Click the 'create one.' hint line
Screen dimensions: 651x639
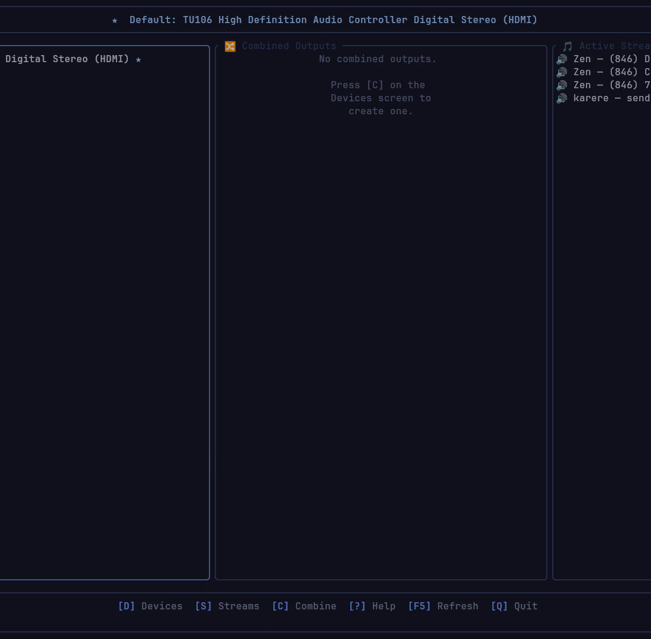click(x=381, y=111)
